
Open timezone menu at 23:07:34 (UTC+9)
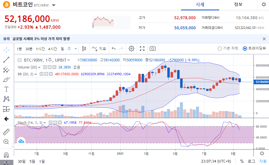pyautogui.click(x=216, y=161)
